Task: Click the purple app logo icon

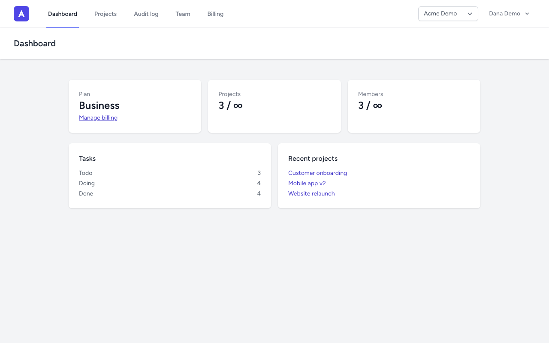Action: 21,14
